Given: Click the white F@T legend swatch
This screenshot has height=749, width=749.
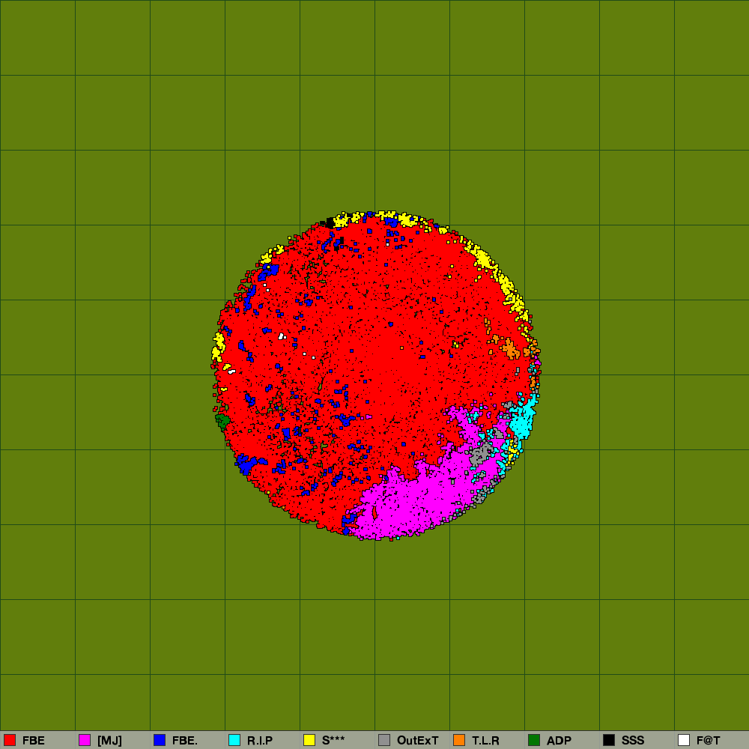Looking at the screenshot, I should coord(684,740).
